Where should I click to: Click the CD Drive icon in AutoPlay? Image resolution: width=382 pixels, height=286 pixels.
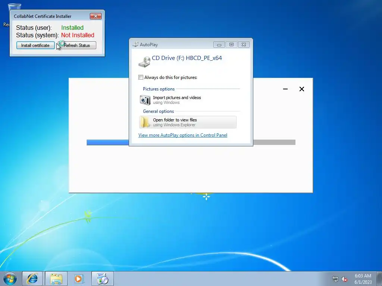click(144, 62)
